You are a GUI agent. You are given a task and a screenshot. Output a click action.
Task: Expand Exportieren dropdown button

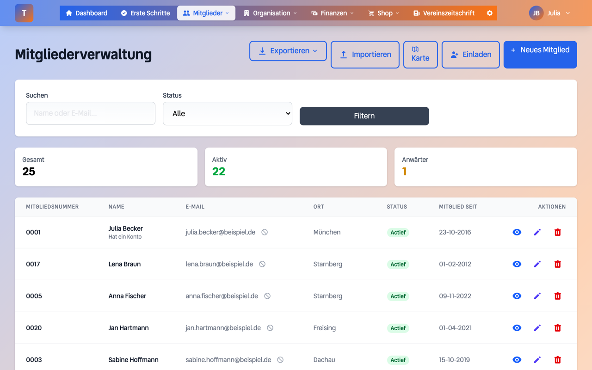coord(288,51)
